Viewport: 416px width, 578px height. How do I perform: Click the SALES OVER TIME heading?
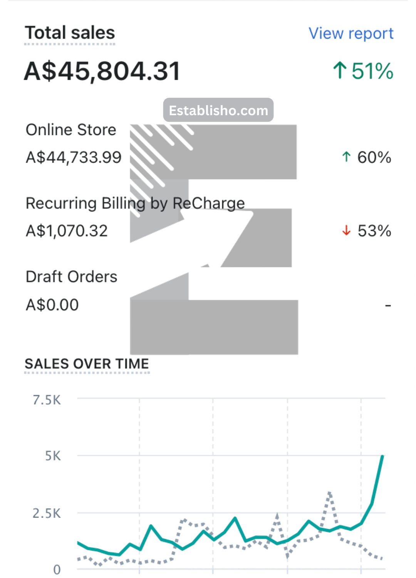(x=87, y=364)
